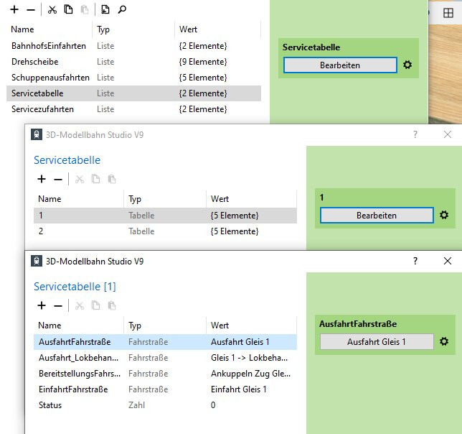Select Servicetabelle row in variable list
Image resolution: width=462 pixels, height=434 pixels.
tap(133, 93)
